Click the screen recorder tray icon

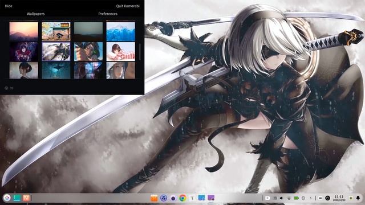[x=267, y=198]
